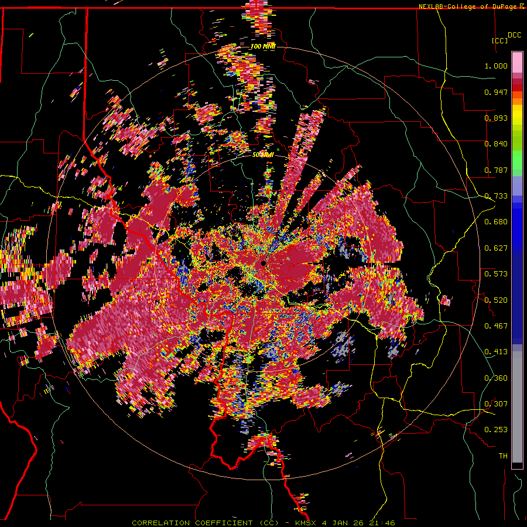Click the 0.520 legend value

pos(496,300)
